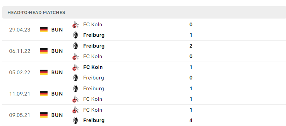The width and height of the screenshot is (286, 126).
Task: Click Head-to-Head Matches section header
Action: pyautogui.click(x=144, y=12)
